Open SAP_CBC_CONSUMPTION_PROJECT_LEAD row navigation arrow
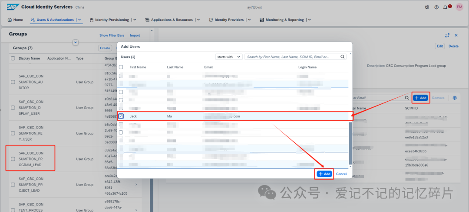This screenshot has height=212, width=469. click(136, 185)
